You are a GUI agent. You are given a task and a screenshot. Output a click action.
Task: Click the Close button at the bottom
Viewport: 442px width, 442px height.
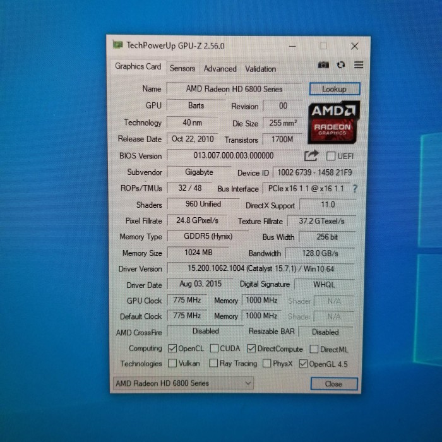[334, 384]
